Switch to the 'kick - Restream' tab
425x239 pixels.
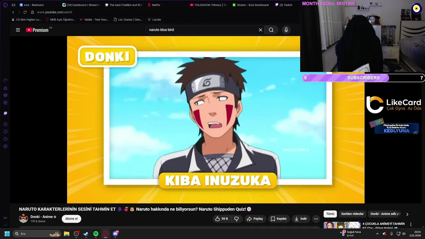[x=32, y=5]
